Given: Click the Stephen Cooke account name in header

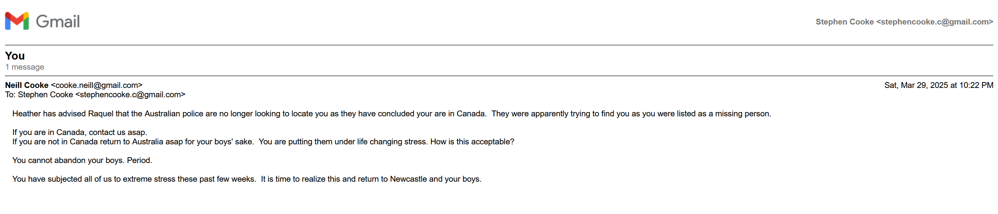Looking at the screenshot, I should [844, 22].
